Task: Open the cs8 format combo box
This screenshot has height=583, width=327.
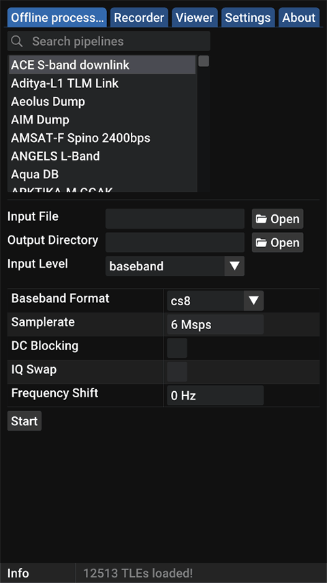Action: pos(215,301)
